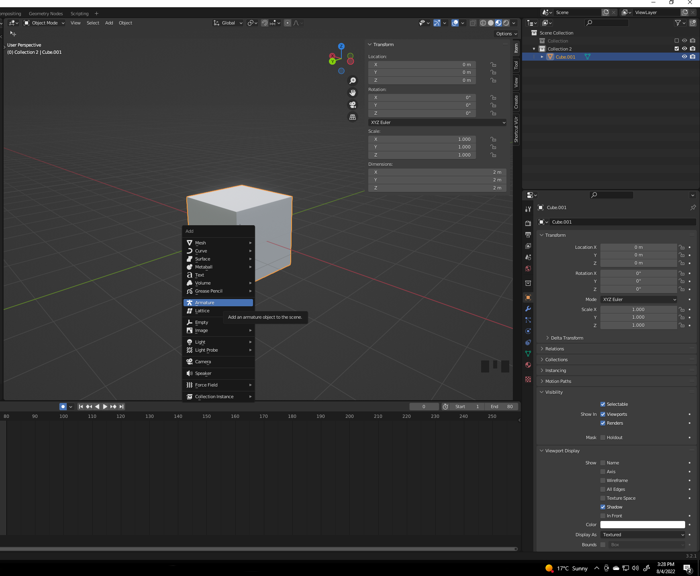Hide Cube.001 in viewport using eye icon
The width and height of the screenshot is (700, 576).
(684, 57)
